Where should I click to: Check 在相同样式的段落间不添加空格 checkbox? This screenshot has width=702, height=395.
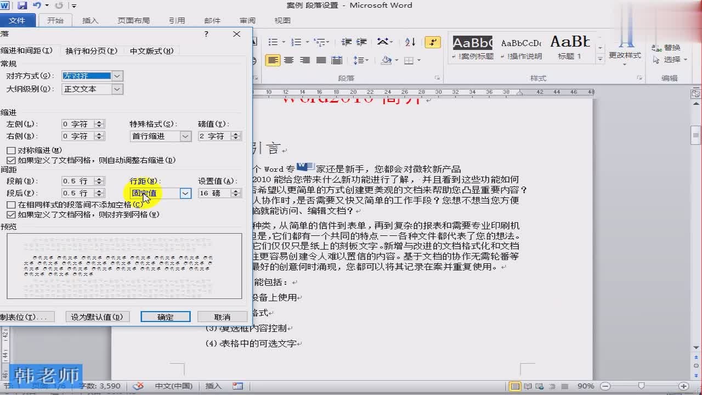[11, 205]
